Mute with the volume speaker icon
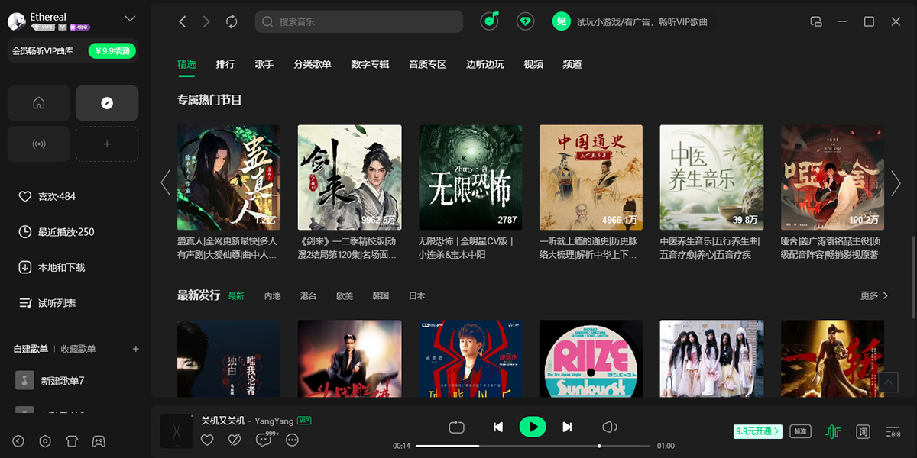Image resolution: width=917 pixels, height=458 pixels. pyautogui.click(x=609, y=427)
